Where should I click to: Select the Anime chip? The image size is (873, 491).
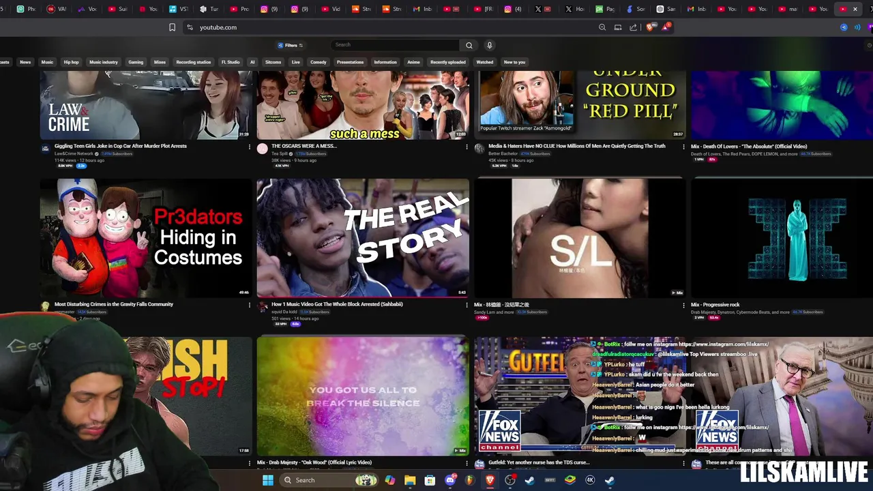pos(413,62)
